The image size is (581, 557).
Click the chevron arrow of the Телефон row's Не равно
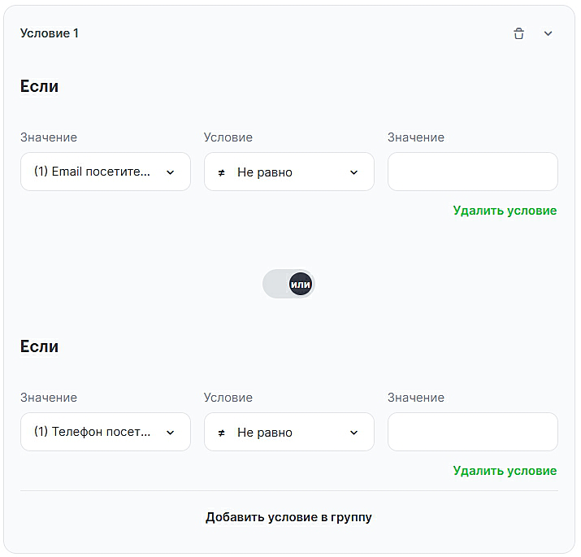point(353,433)
